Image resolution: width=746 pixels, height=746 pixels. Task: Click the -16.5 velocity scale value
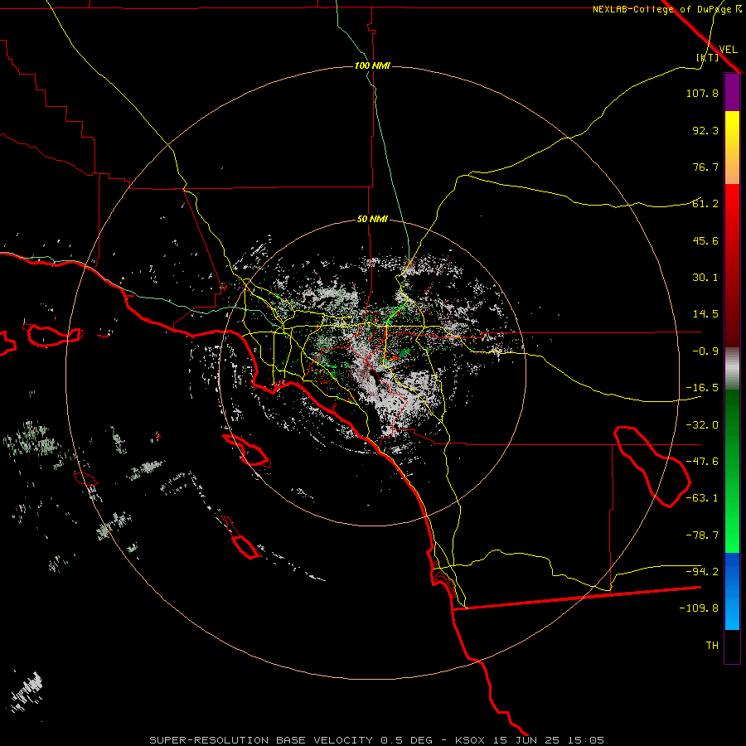[702, 388]
